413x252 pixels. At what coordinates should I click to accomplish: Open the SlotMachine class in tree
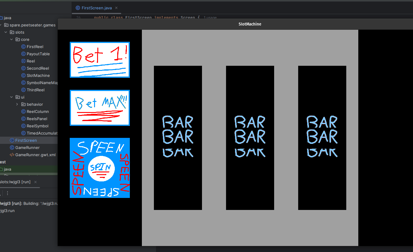point(38,75)
